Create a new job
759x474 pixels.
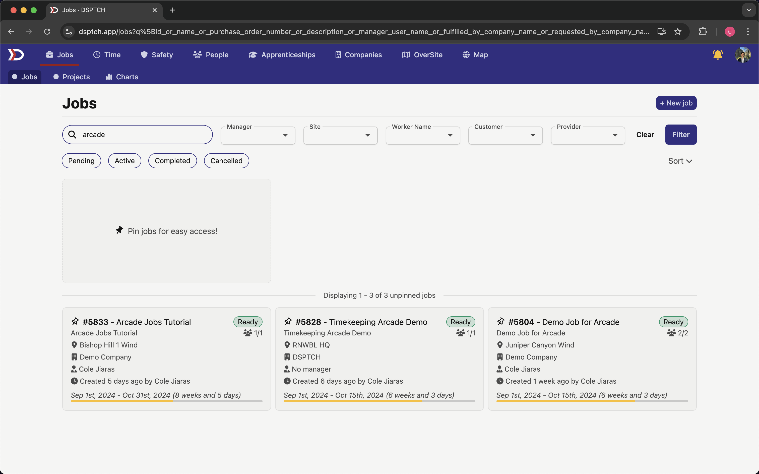676,103
